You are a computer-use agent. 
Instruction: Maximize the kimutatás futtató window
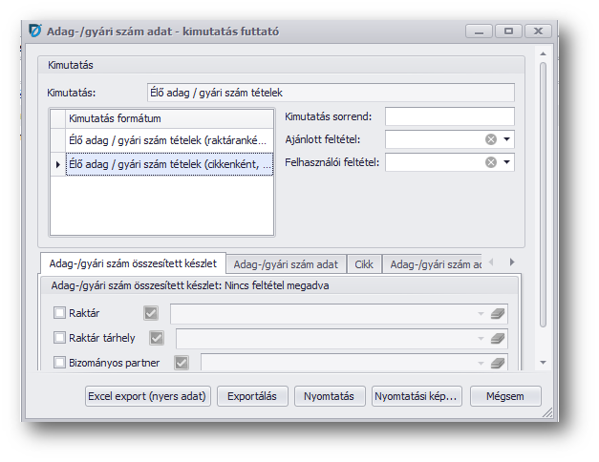508,31
